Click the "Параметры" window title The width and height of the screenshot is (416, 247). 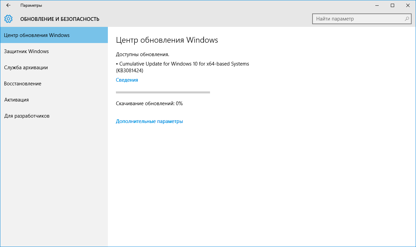tap(31, 5)
